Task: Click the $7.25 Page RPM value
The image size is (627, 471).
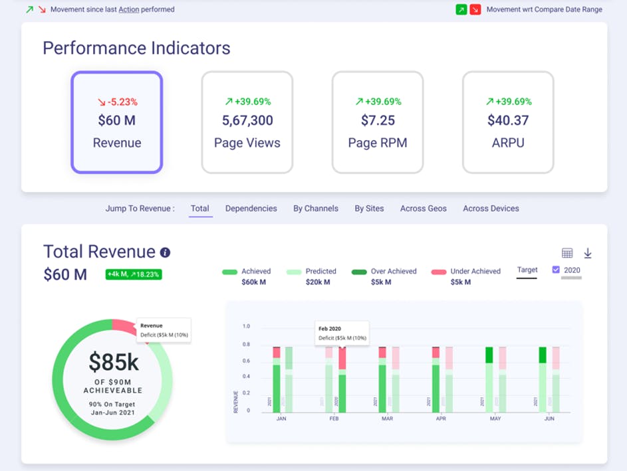Action: tap(378, 120)
